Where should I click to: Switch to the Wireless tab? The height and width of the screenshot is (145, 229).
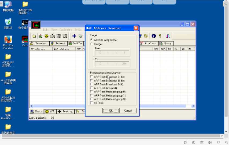(x=148, y=43)
